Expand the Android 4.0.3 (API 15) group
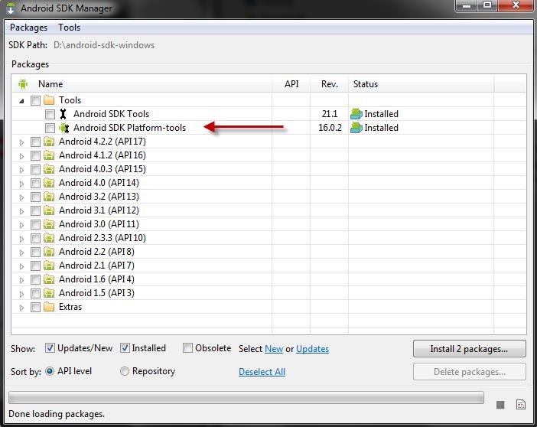 click(21, 170)
